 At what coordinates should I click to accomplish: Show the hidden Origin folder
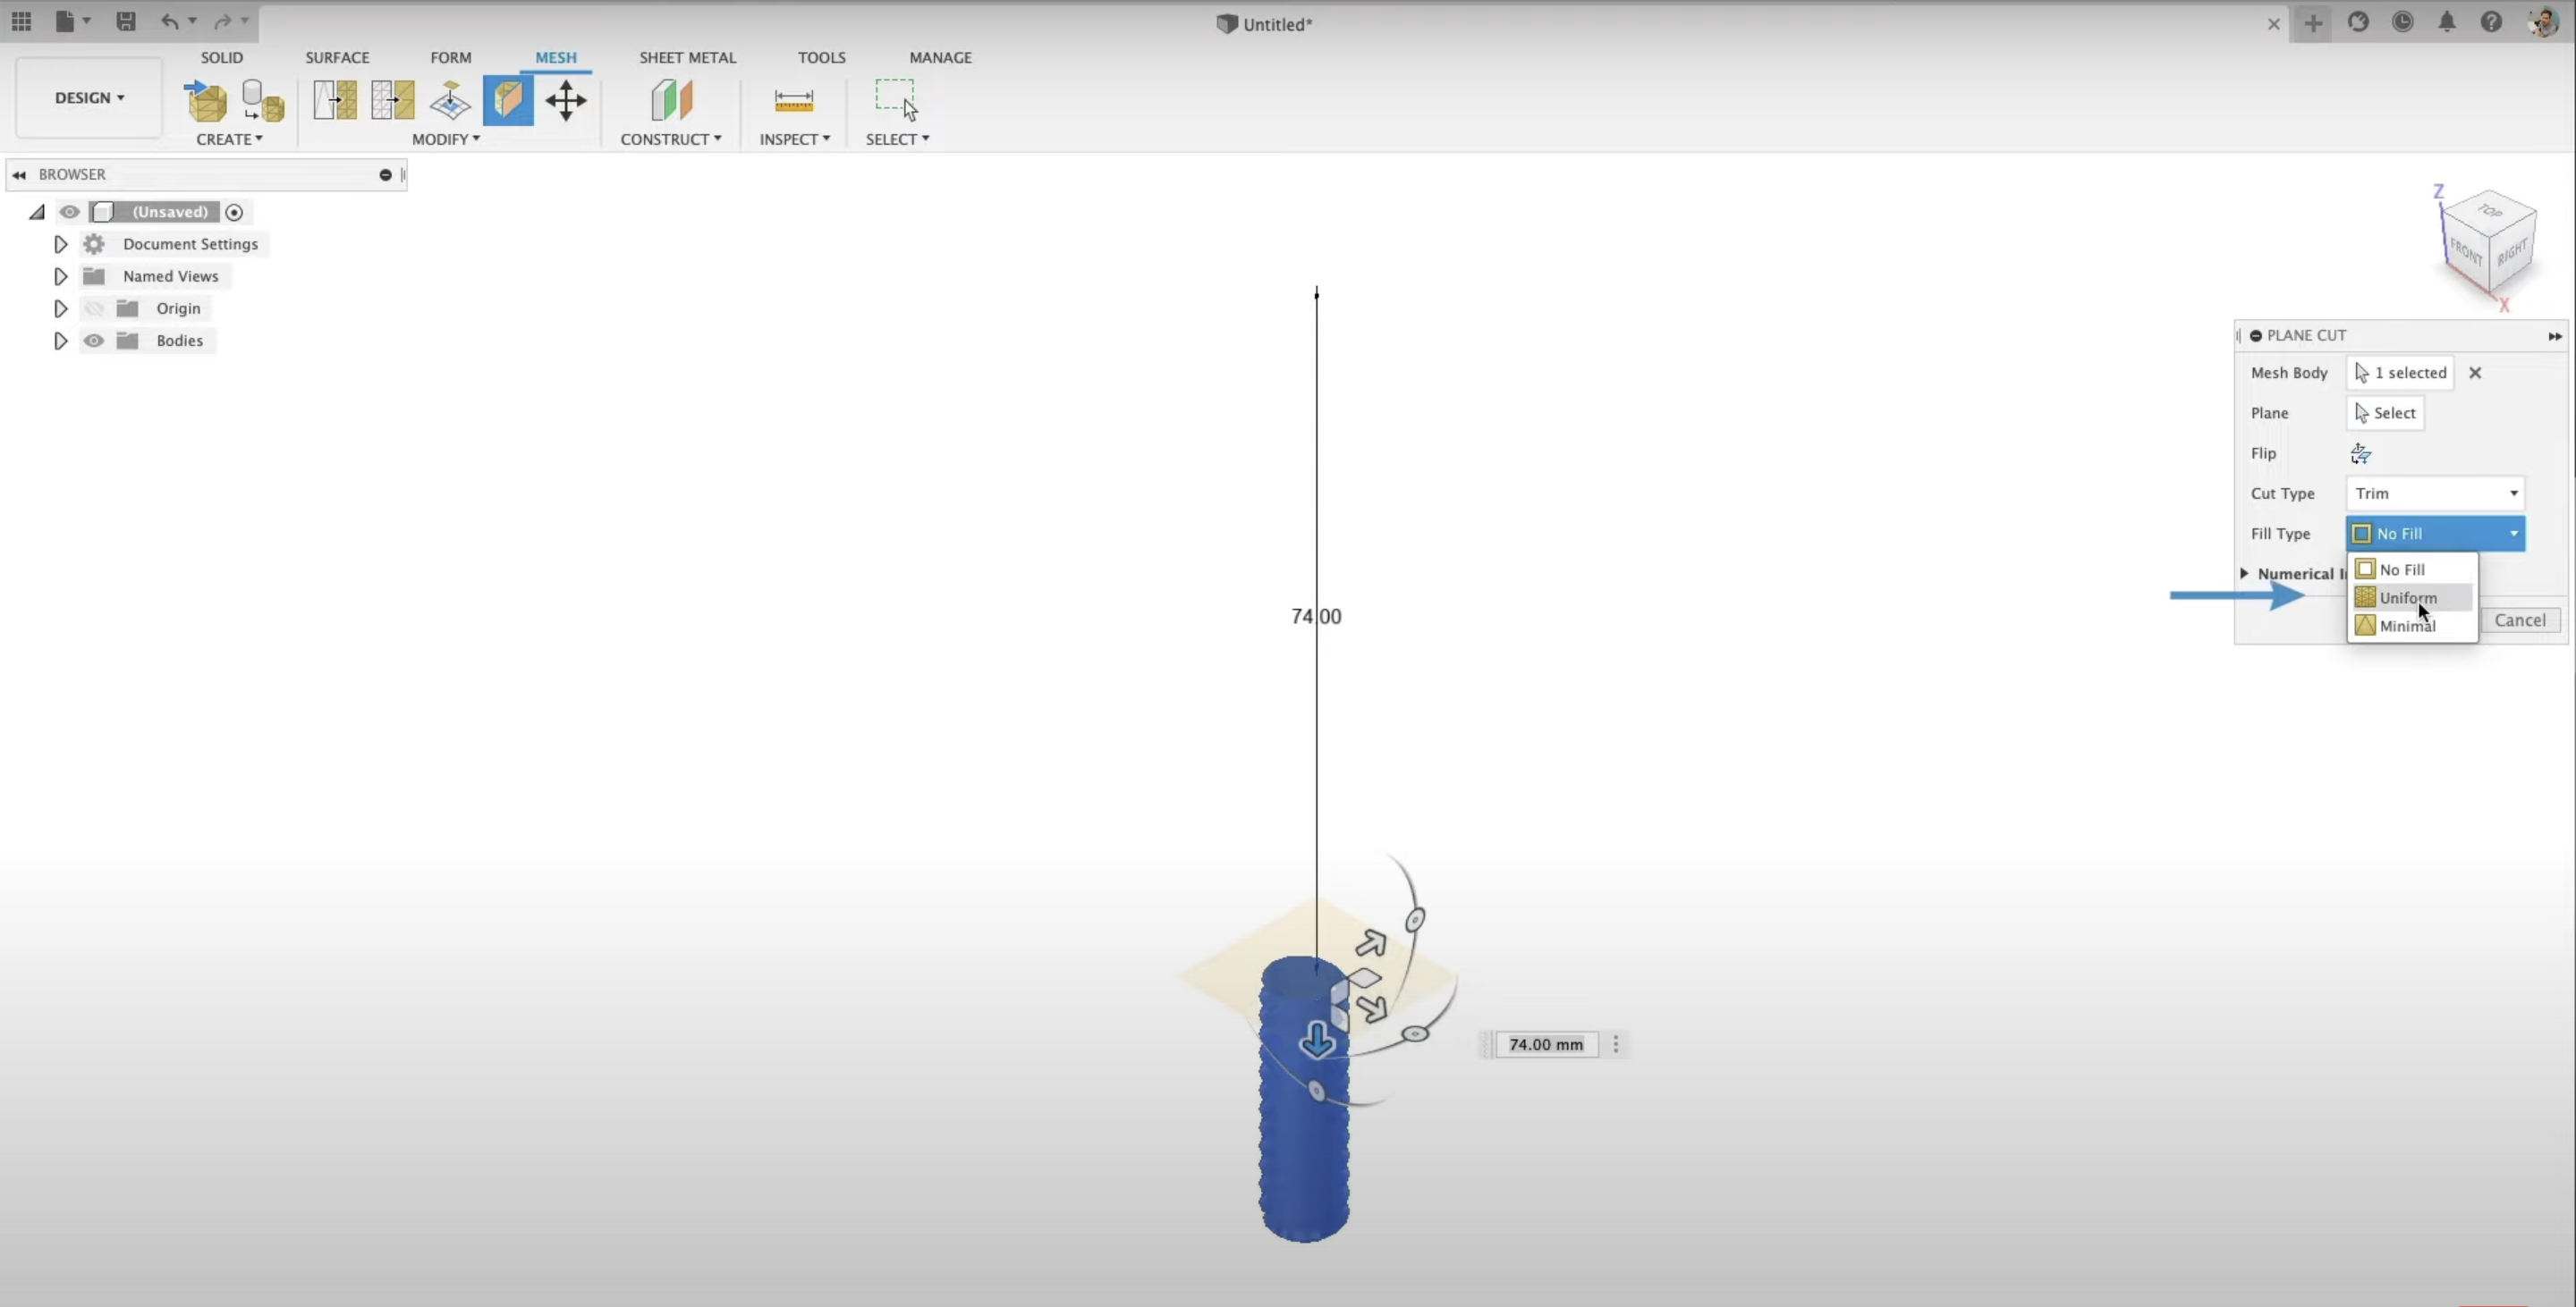[x=94, y=308]
